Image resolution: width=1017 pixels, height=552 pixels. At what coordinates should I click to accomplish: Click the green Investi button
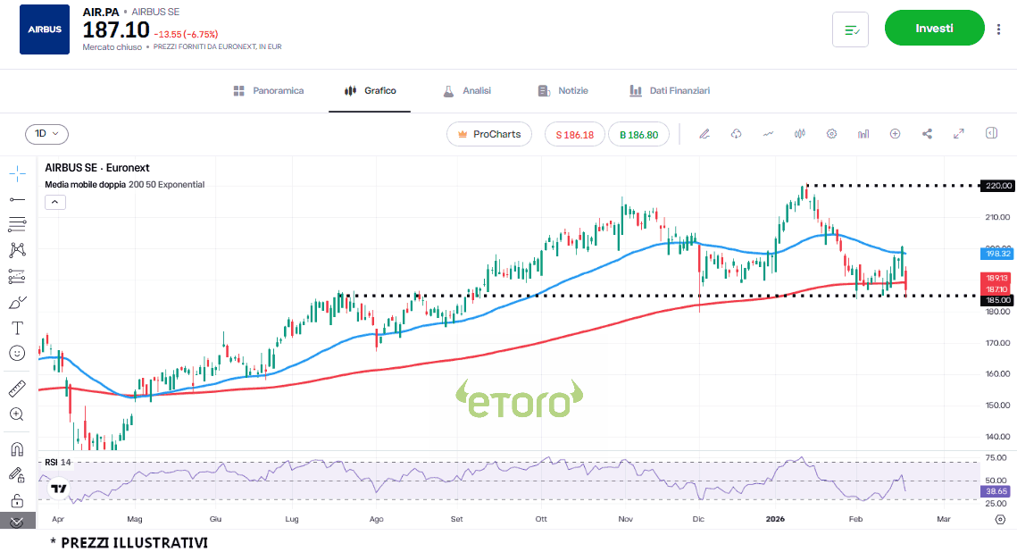pos(934,29)
